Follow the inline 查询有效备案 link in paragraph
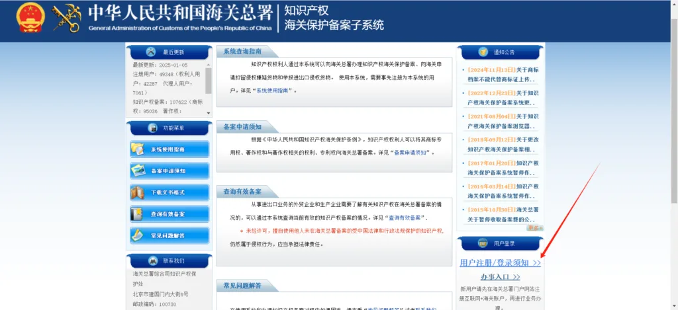Screen dimensions: 678x310 405,217
